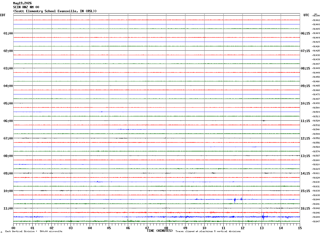Click the 00 minute tick label

click(13, 228)
